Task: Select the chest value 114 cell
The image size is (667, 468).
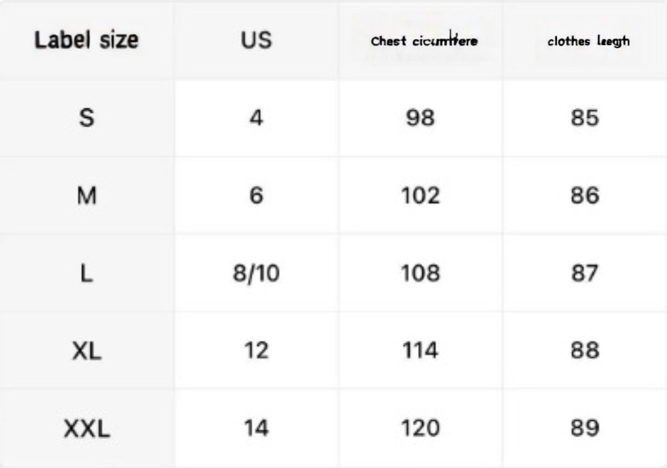Action: pos(420,350)
